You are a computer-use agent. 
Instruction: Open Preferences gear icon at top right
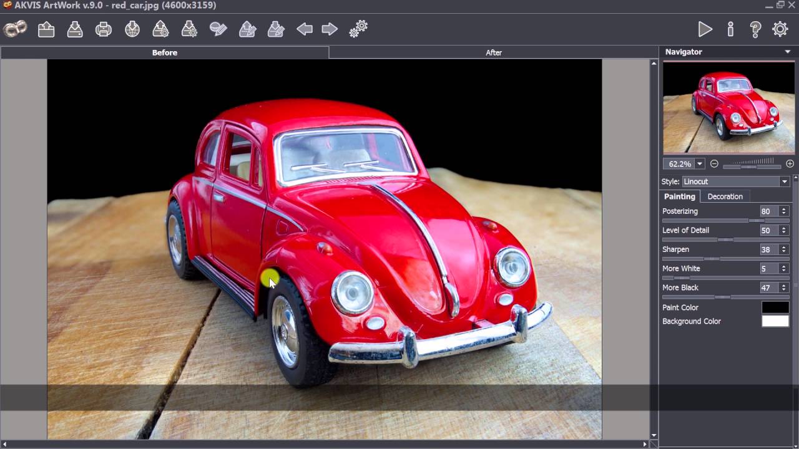(780, 29)
